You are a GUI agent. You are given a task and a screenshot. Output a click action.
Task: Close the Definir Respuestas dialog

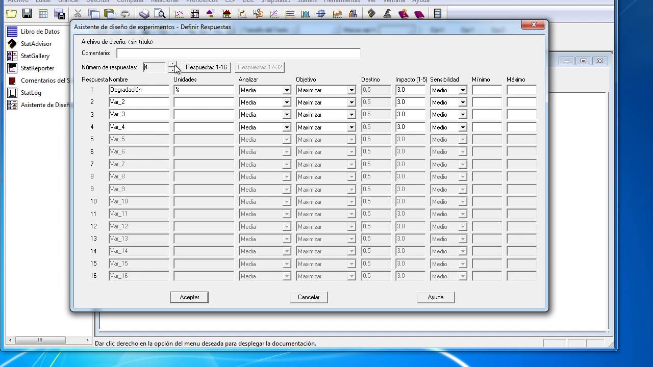pyautogui.click(x=534, y=24)
